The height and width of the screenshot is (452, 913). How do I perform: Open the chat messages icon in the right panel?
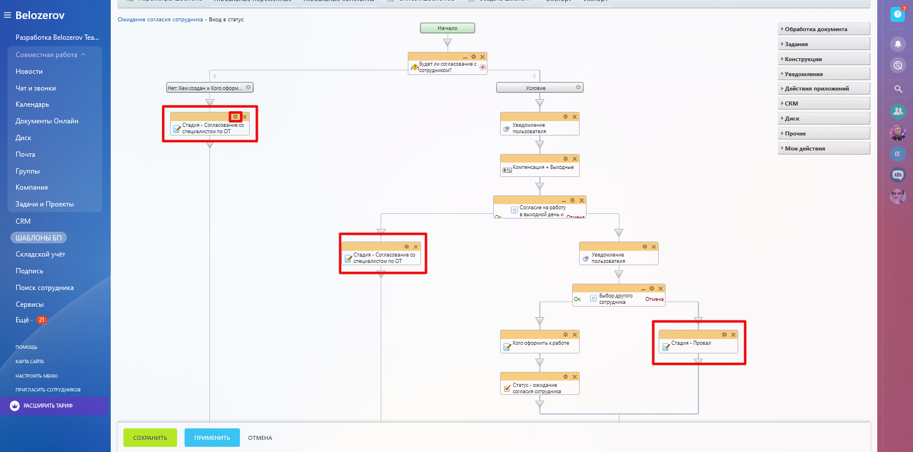(x=897, y=65)
